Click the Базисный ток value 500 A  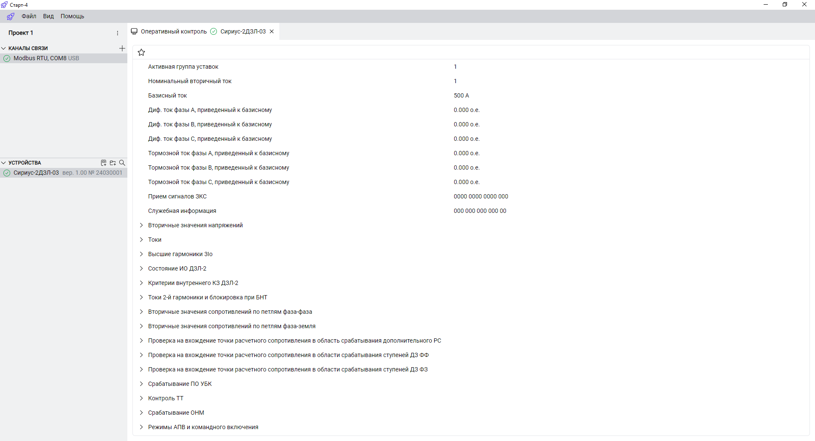click(461, 95)
